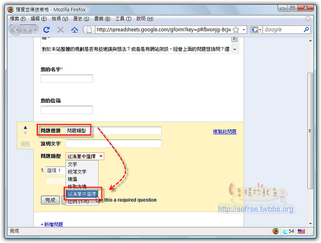Move question down with grey arrow
The image size is (321, 243).
click(x=26, y=133)
